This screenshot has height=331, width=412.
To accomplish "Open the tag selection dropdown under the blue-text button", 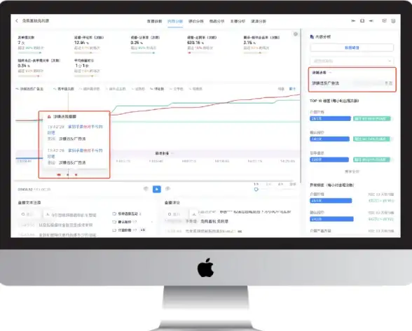I will click(352, 61).
